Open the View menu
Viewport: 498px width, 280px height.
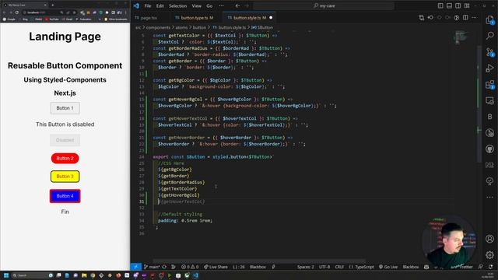click(x=197, y=5)
